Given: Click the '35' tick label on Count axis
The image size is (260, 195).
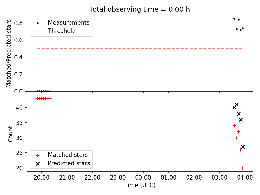Looking at the screenshot, I should tap(19, 123).
